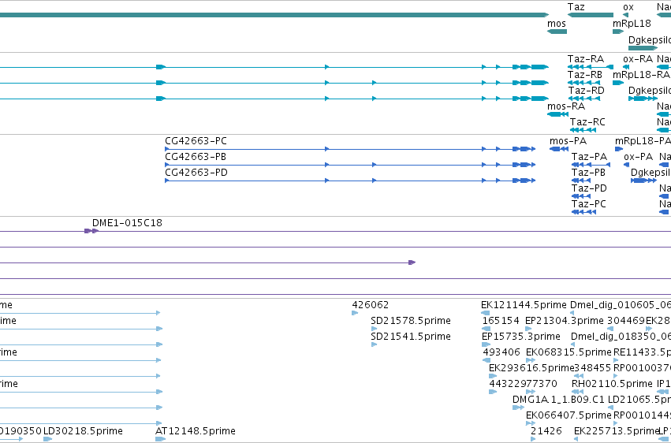Click the arrow glyph under 21426
This screenshot has width=671, height=443.
tap(533, 439)
